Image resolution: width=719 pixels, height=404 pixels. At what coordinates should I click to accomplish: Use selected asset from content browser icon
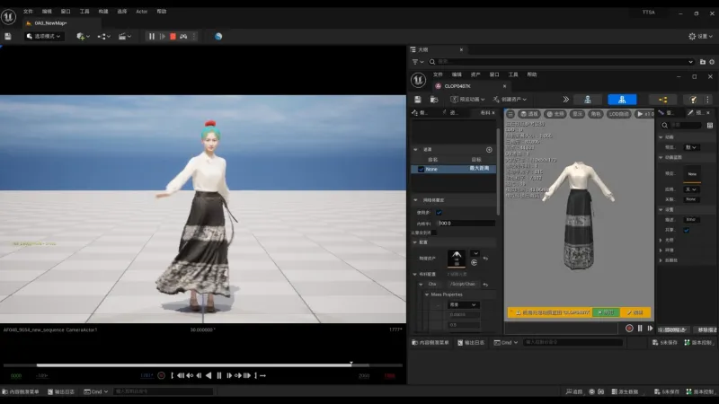pyautogui.click(x=475, y=262)
